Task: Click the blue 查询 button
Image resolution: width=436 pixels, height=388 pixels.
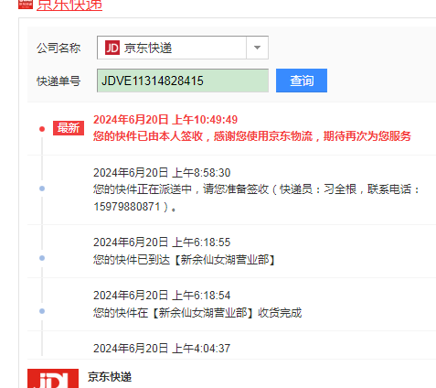Action: [302, 81]
